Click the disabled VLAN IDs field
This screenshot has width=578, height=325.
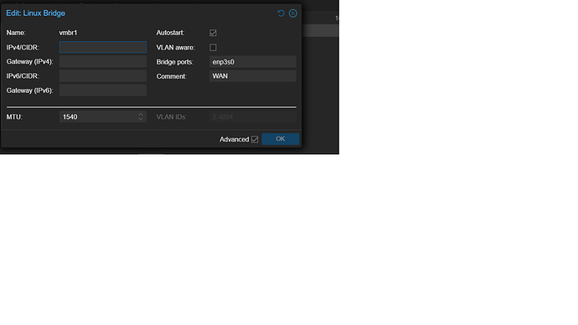coord(253,116)
